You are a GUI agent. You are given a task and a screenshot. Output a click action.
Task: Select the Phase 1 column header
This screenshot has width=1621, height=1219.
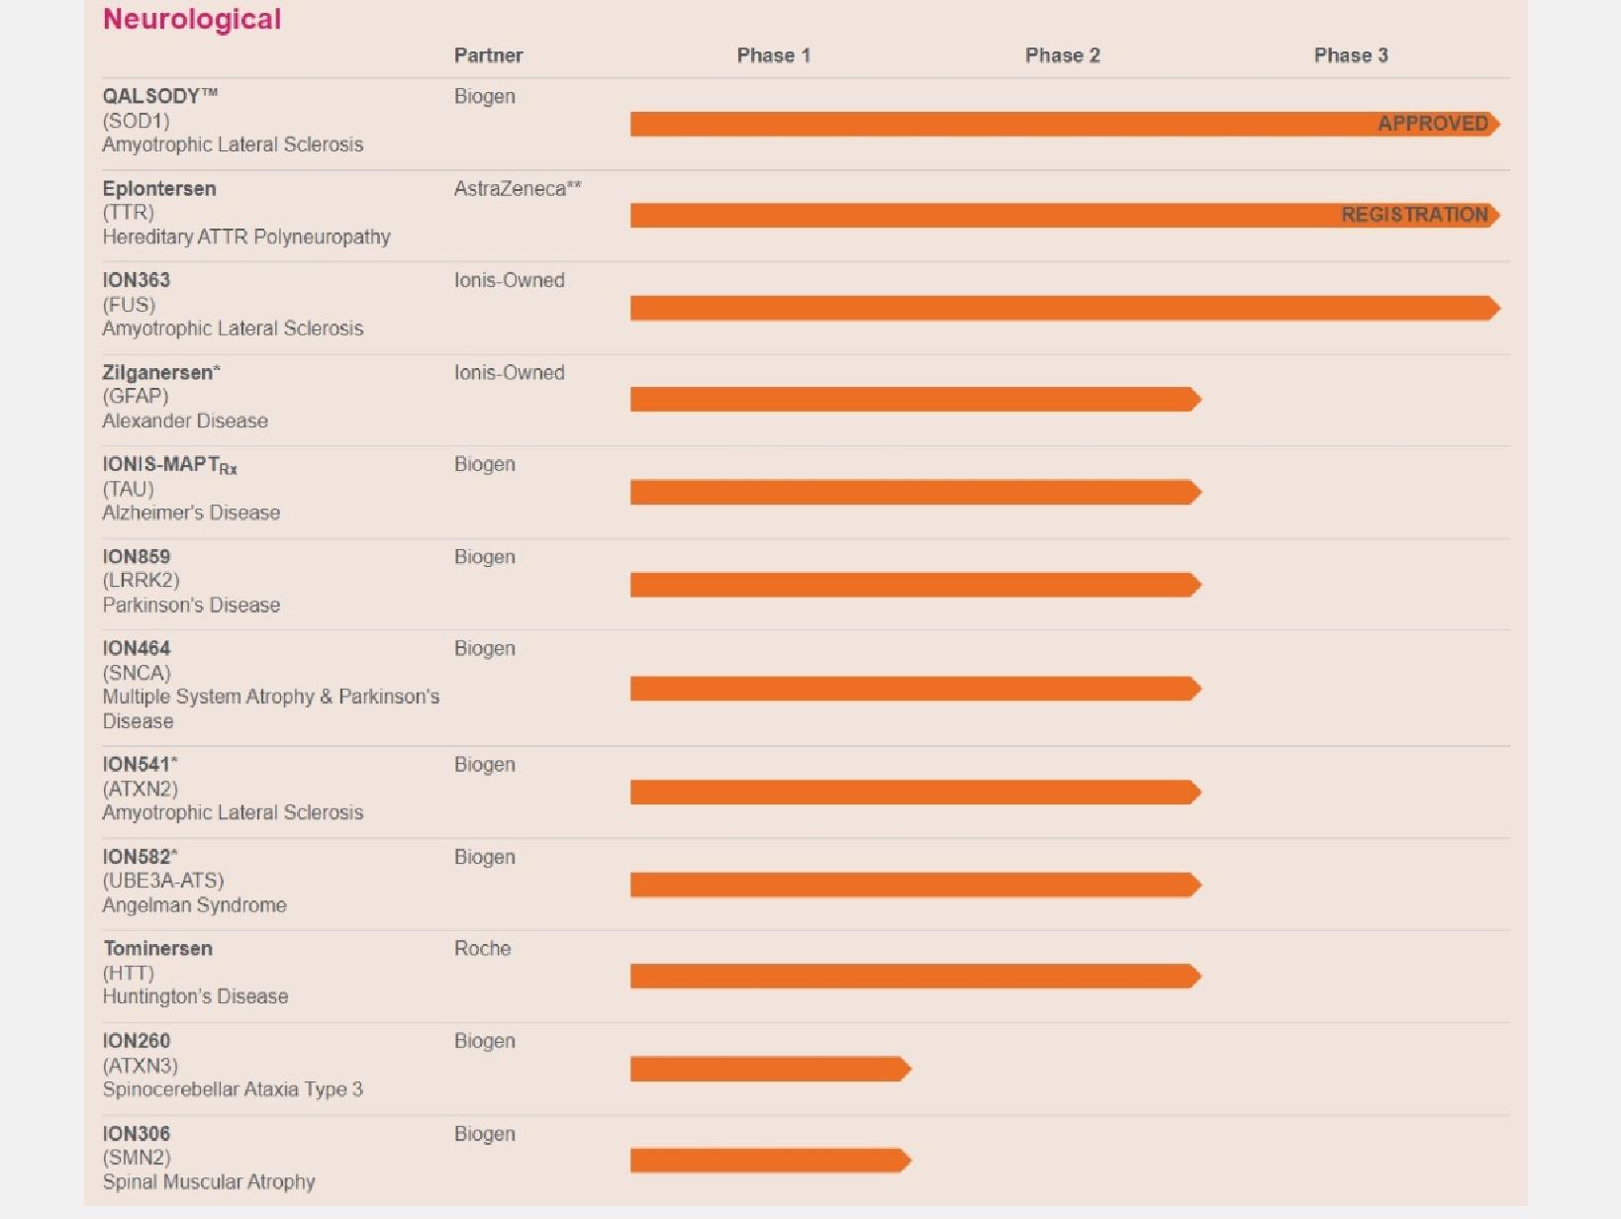point(773,55)
